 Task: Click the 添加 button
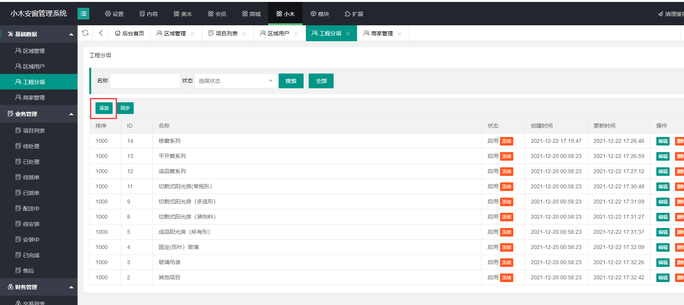[104, 108]
